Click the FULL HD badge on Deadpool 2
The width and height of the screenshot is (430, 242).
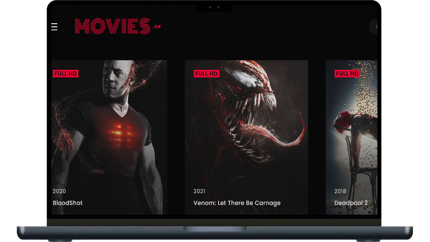pyautogui.click(x=347, y=74)
